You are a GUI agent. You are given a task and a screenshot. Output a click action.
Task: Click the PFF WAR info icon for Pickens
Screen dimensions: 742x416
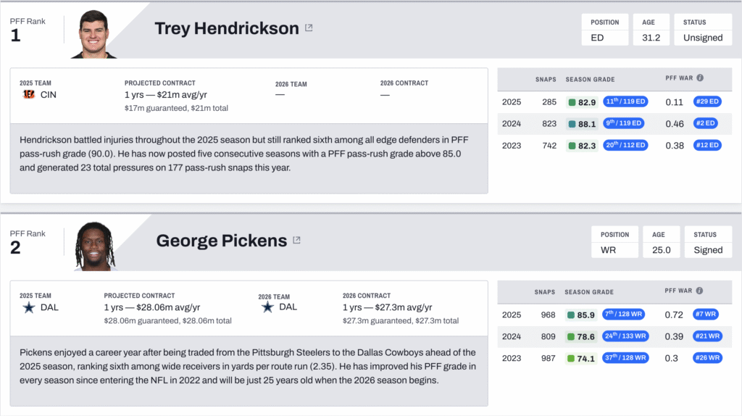click(700, 291)
